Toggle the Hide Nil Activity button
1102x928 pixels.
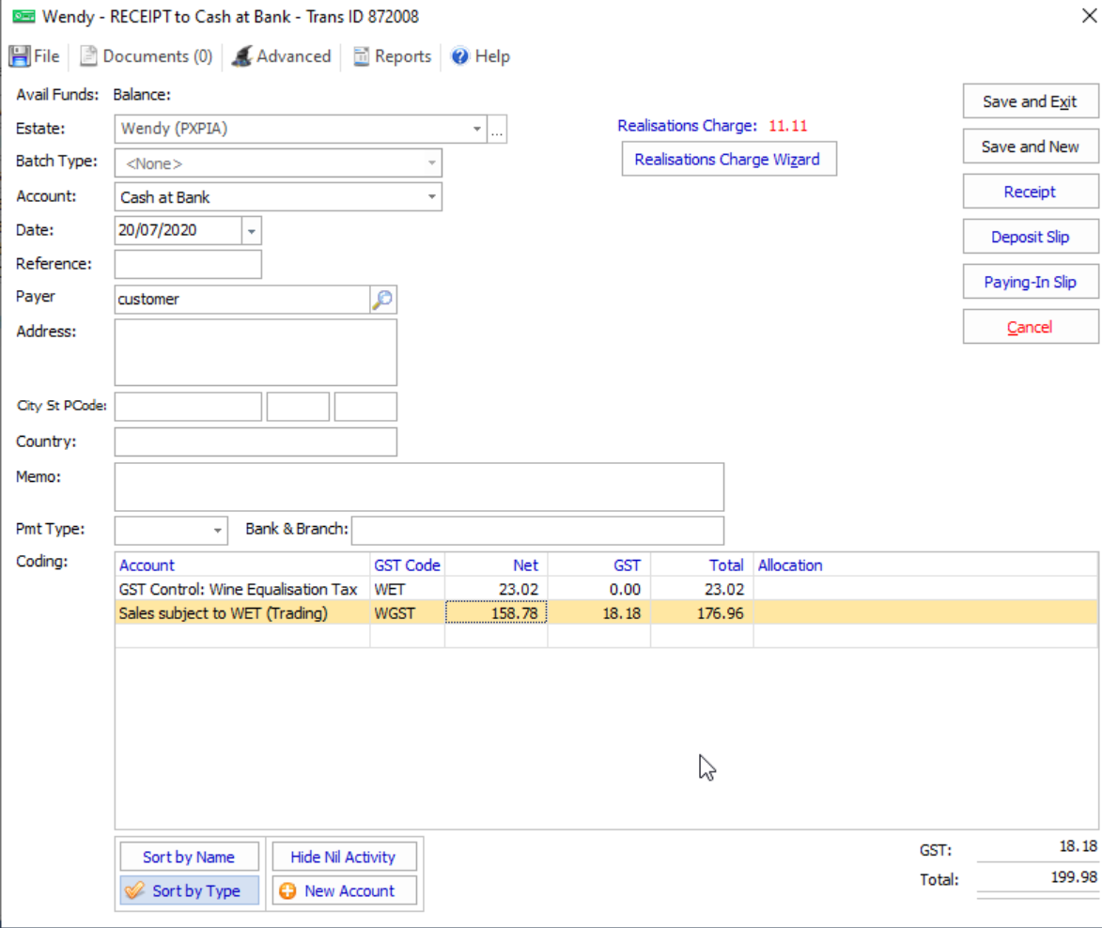(x=343, y=857)
